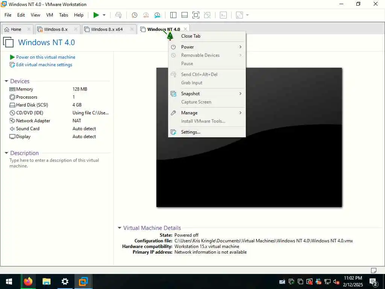Image resolution: width=385 pixels, height=289 pixels.
Task: Expand the Snapshot submenu in context menu
Action: pyautogui.click(x=207, y=94)
